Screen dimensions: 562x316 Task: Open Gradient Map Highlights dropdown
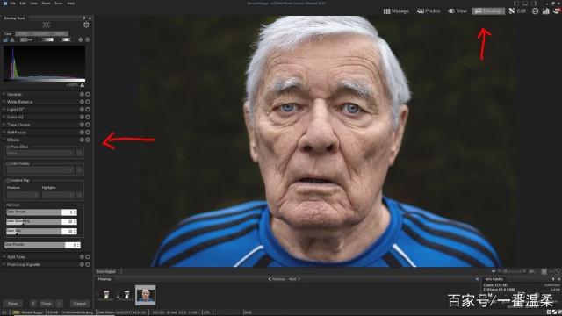pos(58,195)
